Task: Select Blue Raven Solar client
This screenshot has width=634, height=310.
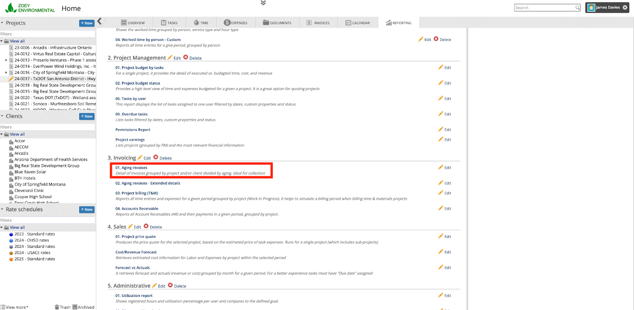Action: tap(30, 172)
